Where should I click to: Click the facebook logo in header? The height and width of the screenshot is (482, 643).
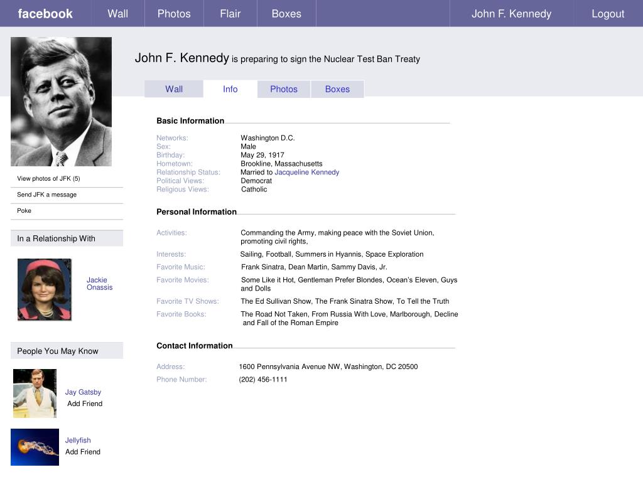(x=45, y=14)
